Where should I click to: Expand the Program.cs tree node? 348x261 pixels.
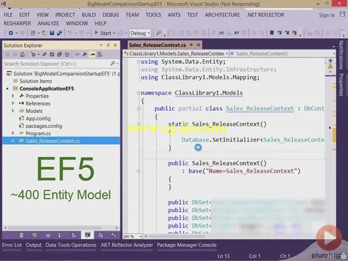point(13,133)
